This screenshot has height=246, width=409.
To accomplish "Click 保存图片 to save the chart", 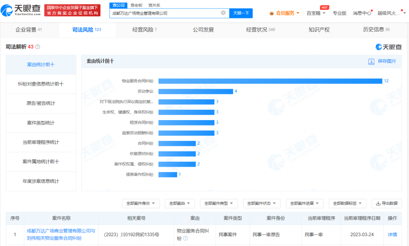I will pos(387,61).
